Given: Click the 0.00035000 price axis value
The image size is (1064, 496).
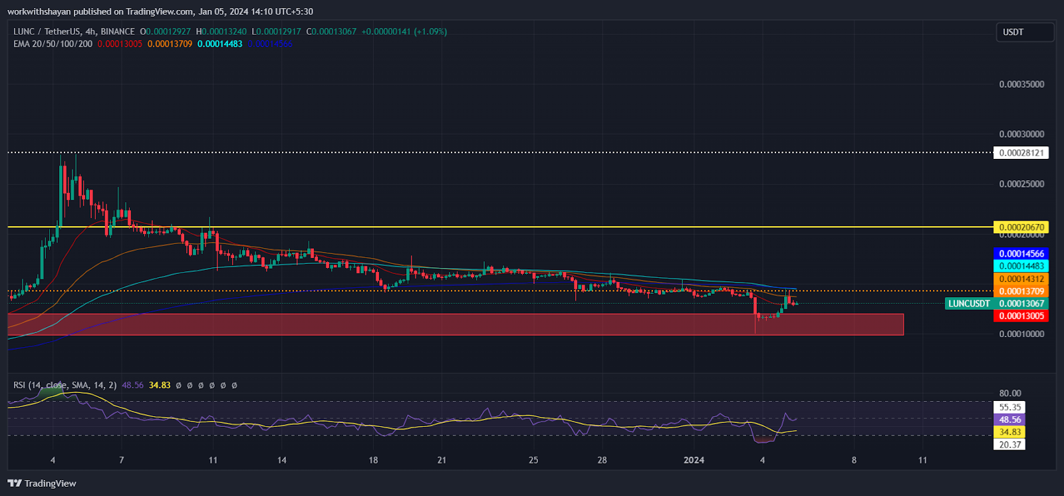Looking at the screenshot, I should tap(1021, 84).
